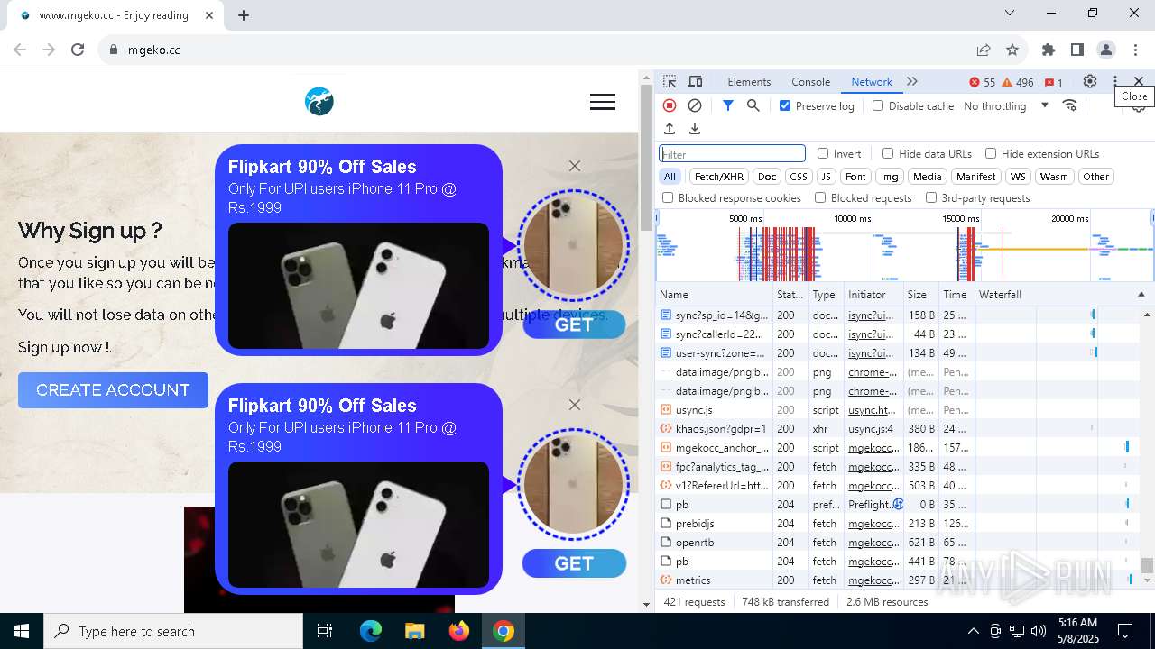Viewport: 1155px width, 649px height.
Task: Close the lower Flipkart ad popup
Action: [575, 405]
